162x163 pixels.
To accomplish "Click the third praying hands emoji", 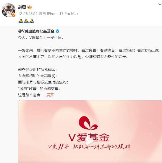I will (32, 21).
